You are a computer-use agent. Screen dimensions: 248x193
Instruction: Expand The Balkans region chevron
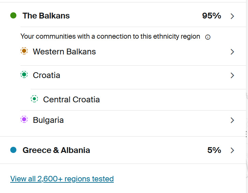click(x=232, y=16)
